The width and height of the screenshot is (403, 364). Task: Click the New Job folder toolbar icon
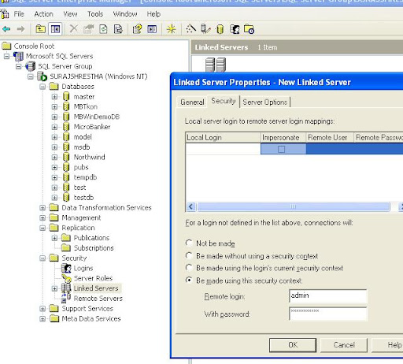(249, 29)
